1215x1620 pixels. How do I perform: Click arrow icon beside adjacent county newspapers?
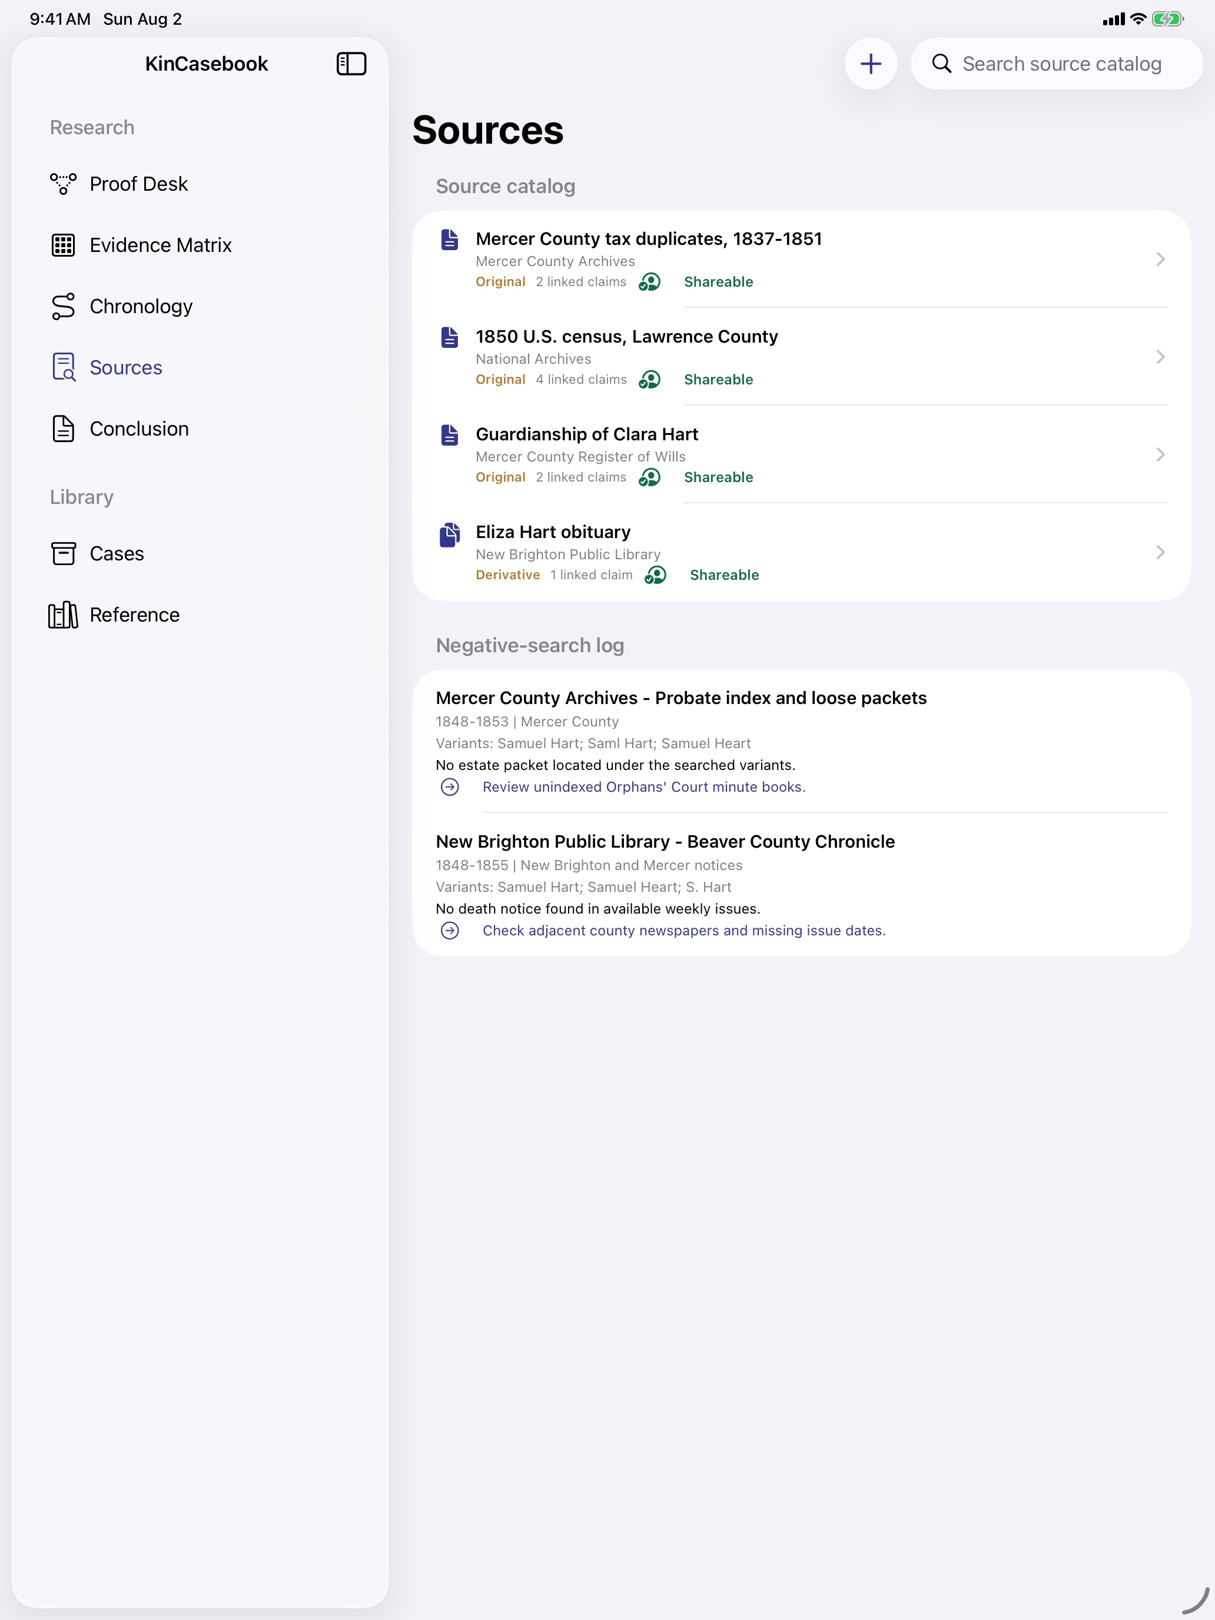(x=450, y=931)
